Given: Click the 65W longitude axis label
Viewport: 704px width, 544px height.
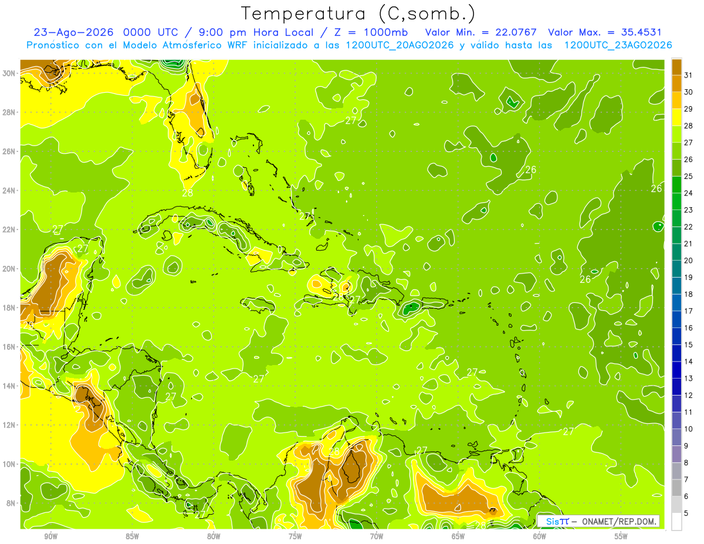Looking at the screenshot, I should pyautogui.click(x=458, y=536).
